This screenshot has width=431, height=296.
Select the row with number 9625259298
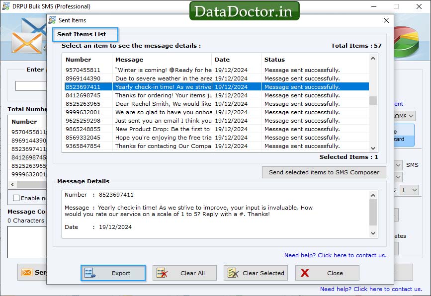coord(217,121)
